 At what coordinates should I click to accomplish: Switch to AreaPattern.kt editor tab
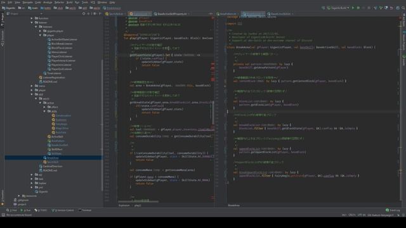228,14
